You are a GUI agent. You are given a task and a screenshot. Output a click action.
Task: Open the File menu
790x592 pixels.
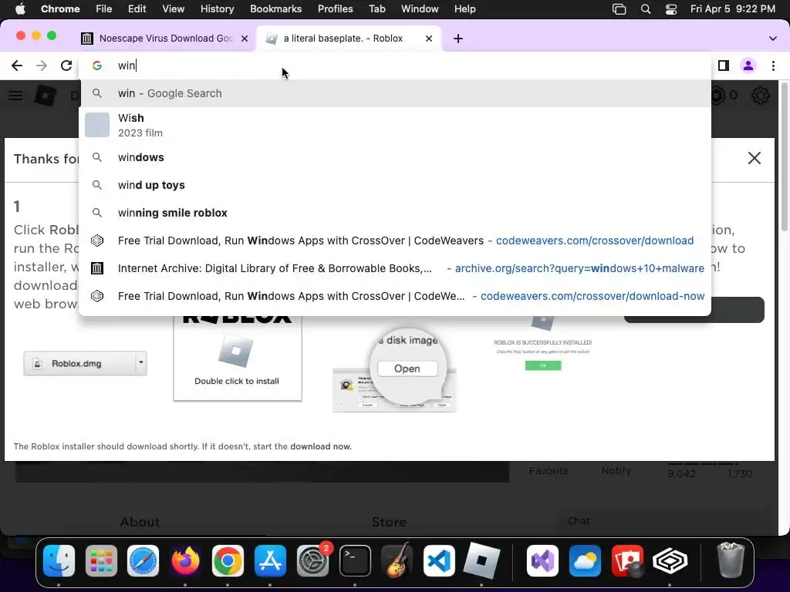104,9
